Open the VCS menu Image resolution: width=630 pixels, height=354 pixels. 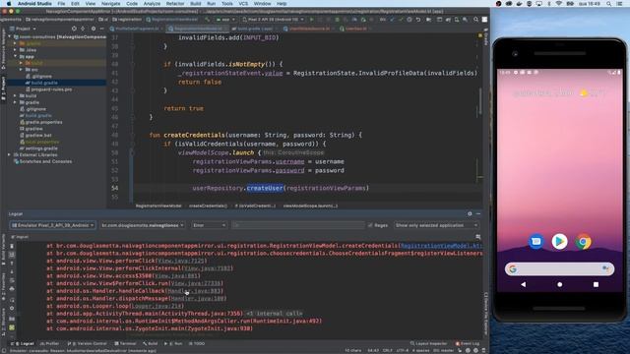(x=243, y=4)
